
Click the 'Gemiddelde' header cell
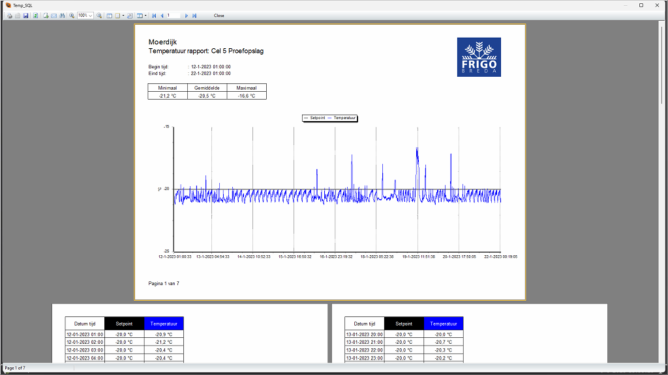(x=207, y=88)
